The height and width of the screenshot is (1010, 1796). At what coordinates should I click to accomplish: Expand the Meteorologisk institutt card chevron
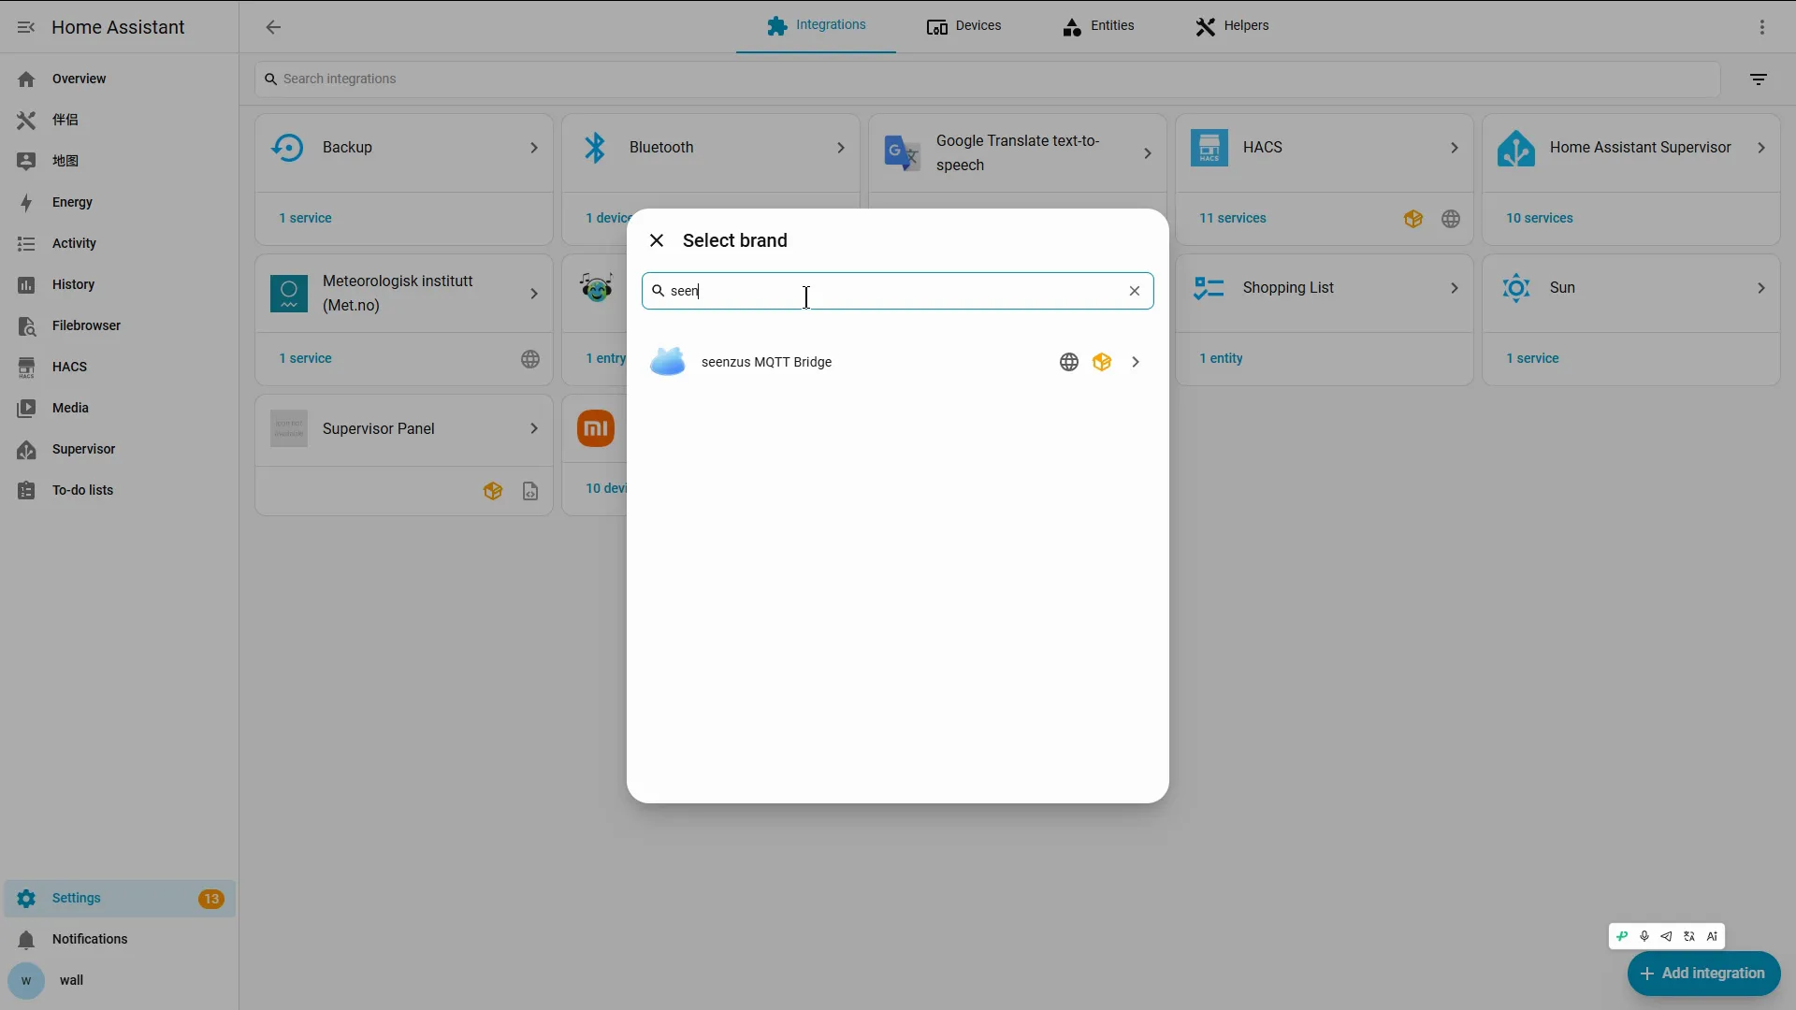click(534, 294)
